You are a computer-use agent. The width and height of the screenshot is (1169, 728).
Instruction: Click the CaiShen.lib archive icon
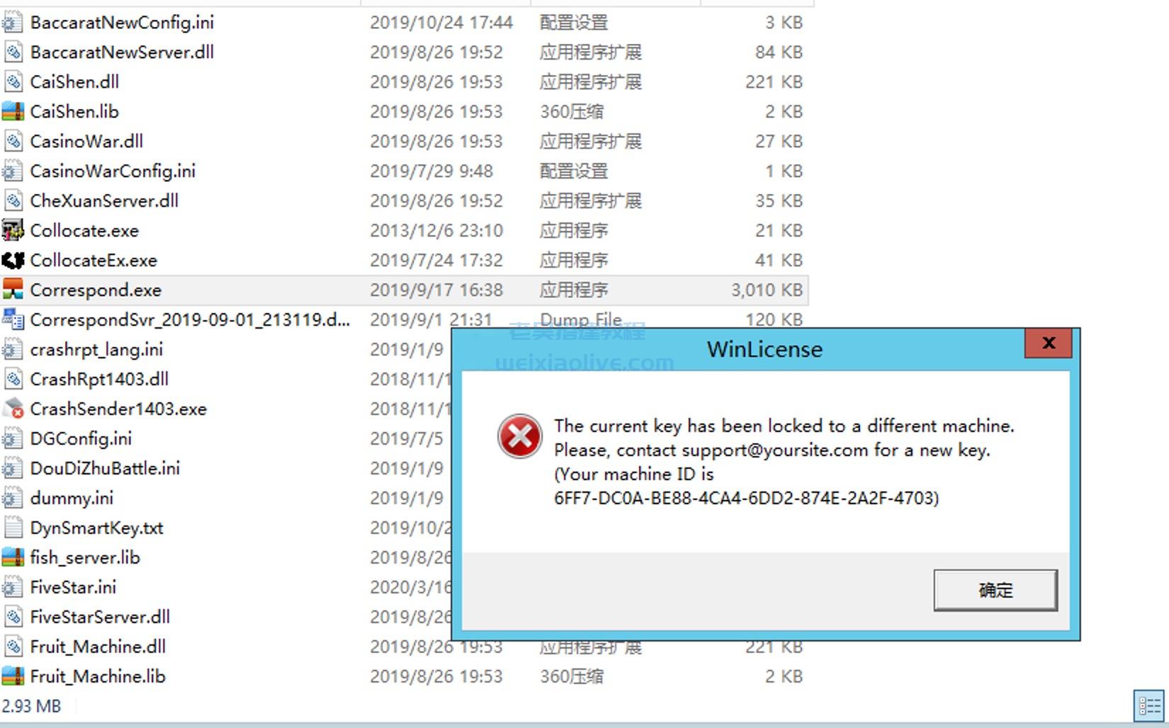(x=13, y=111)
